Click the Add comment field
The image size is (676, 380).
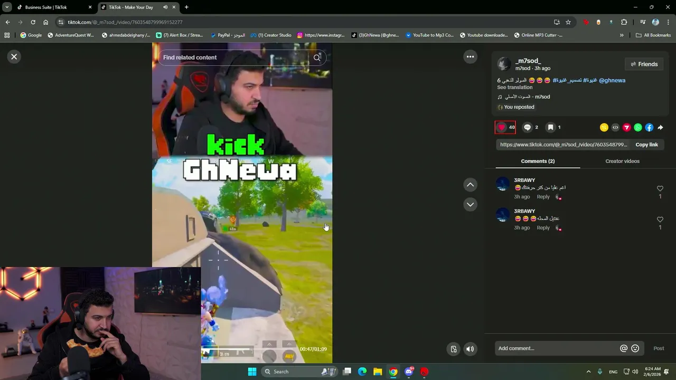pyautogui.click(x=557, y=348)
